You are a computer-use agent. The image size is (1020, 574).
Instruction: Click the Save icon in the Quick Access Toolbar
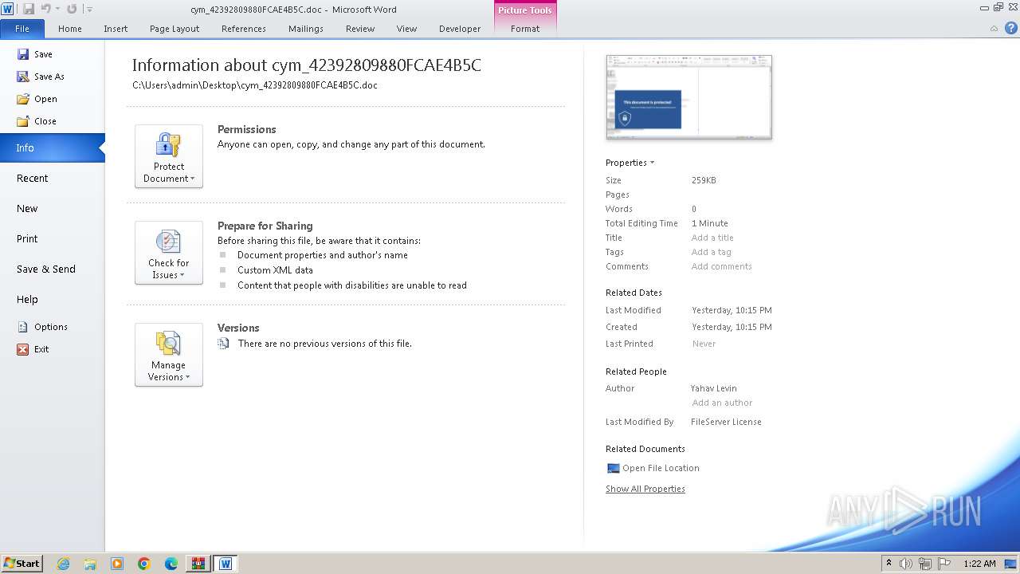pyautogui.click(x=29, y=9)
